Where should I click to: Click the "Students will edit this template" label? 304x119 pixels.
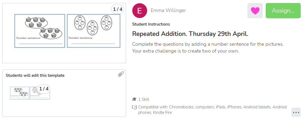pos(35,75)
